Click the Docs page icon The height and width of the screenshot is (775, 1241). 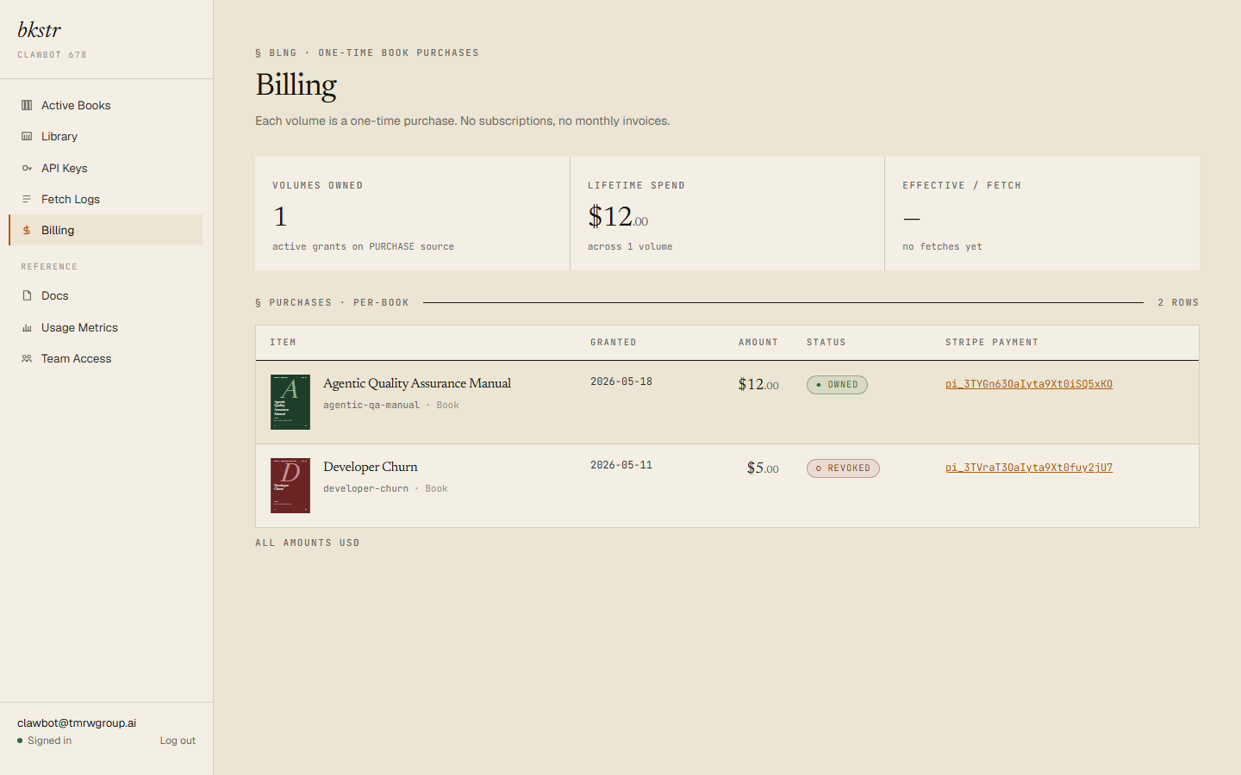pos(27,295)
